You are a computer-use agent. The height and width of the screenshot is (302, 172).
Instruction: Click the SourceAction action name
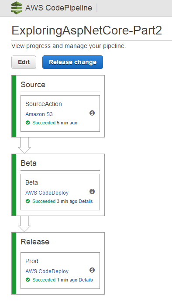click(x=44, y=104)
